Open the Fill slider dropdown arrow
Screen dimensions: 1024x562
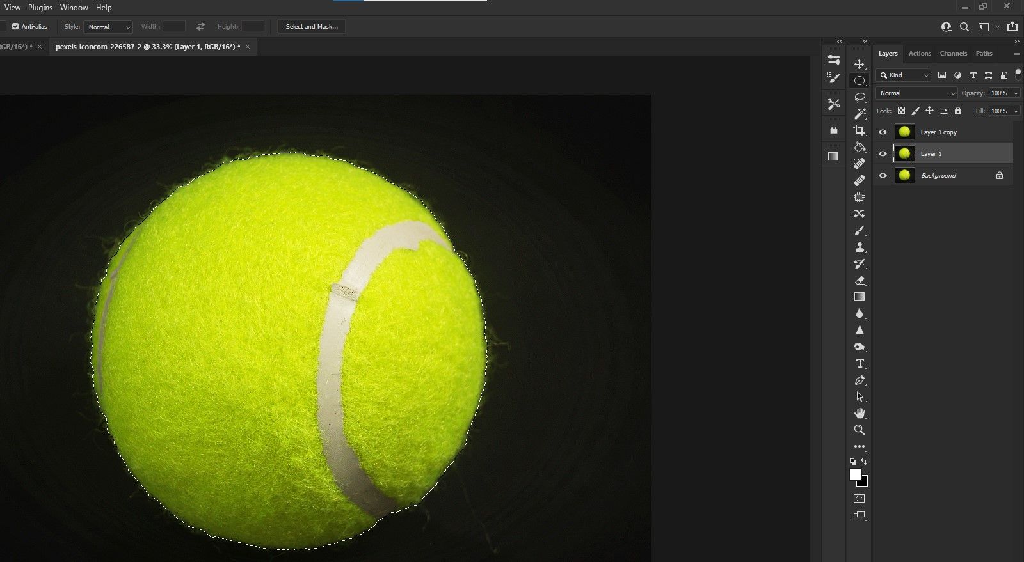point(1016,111)
